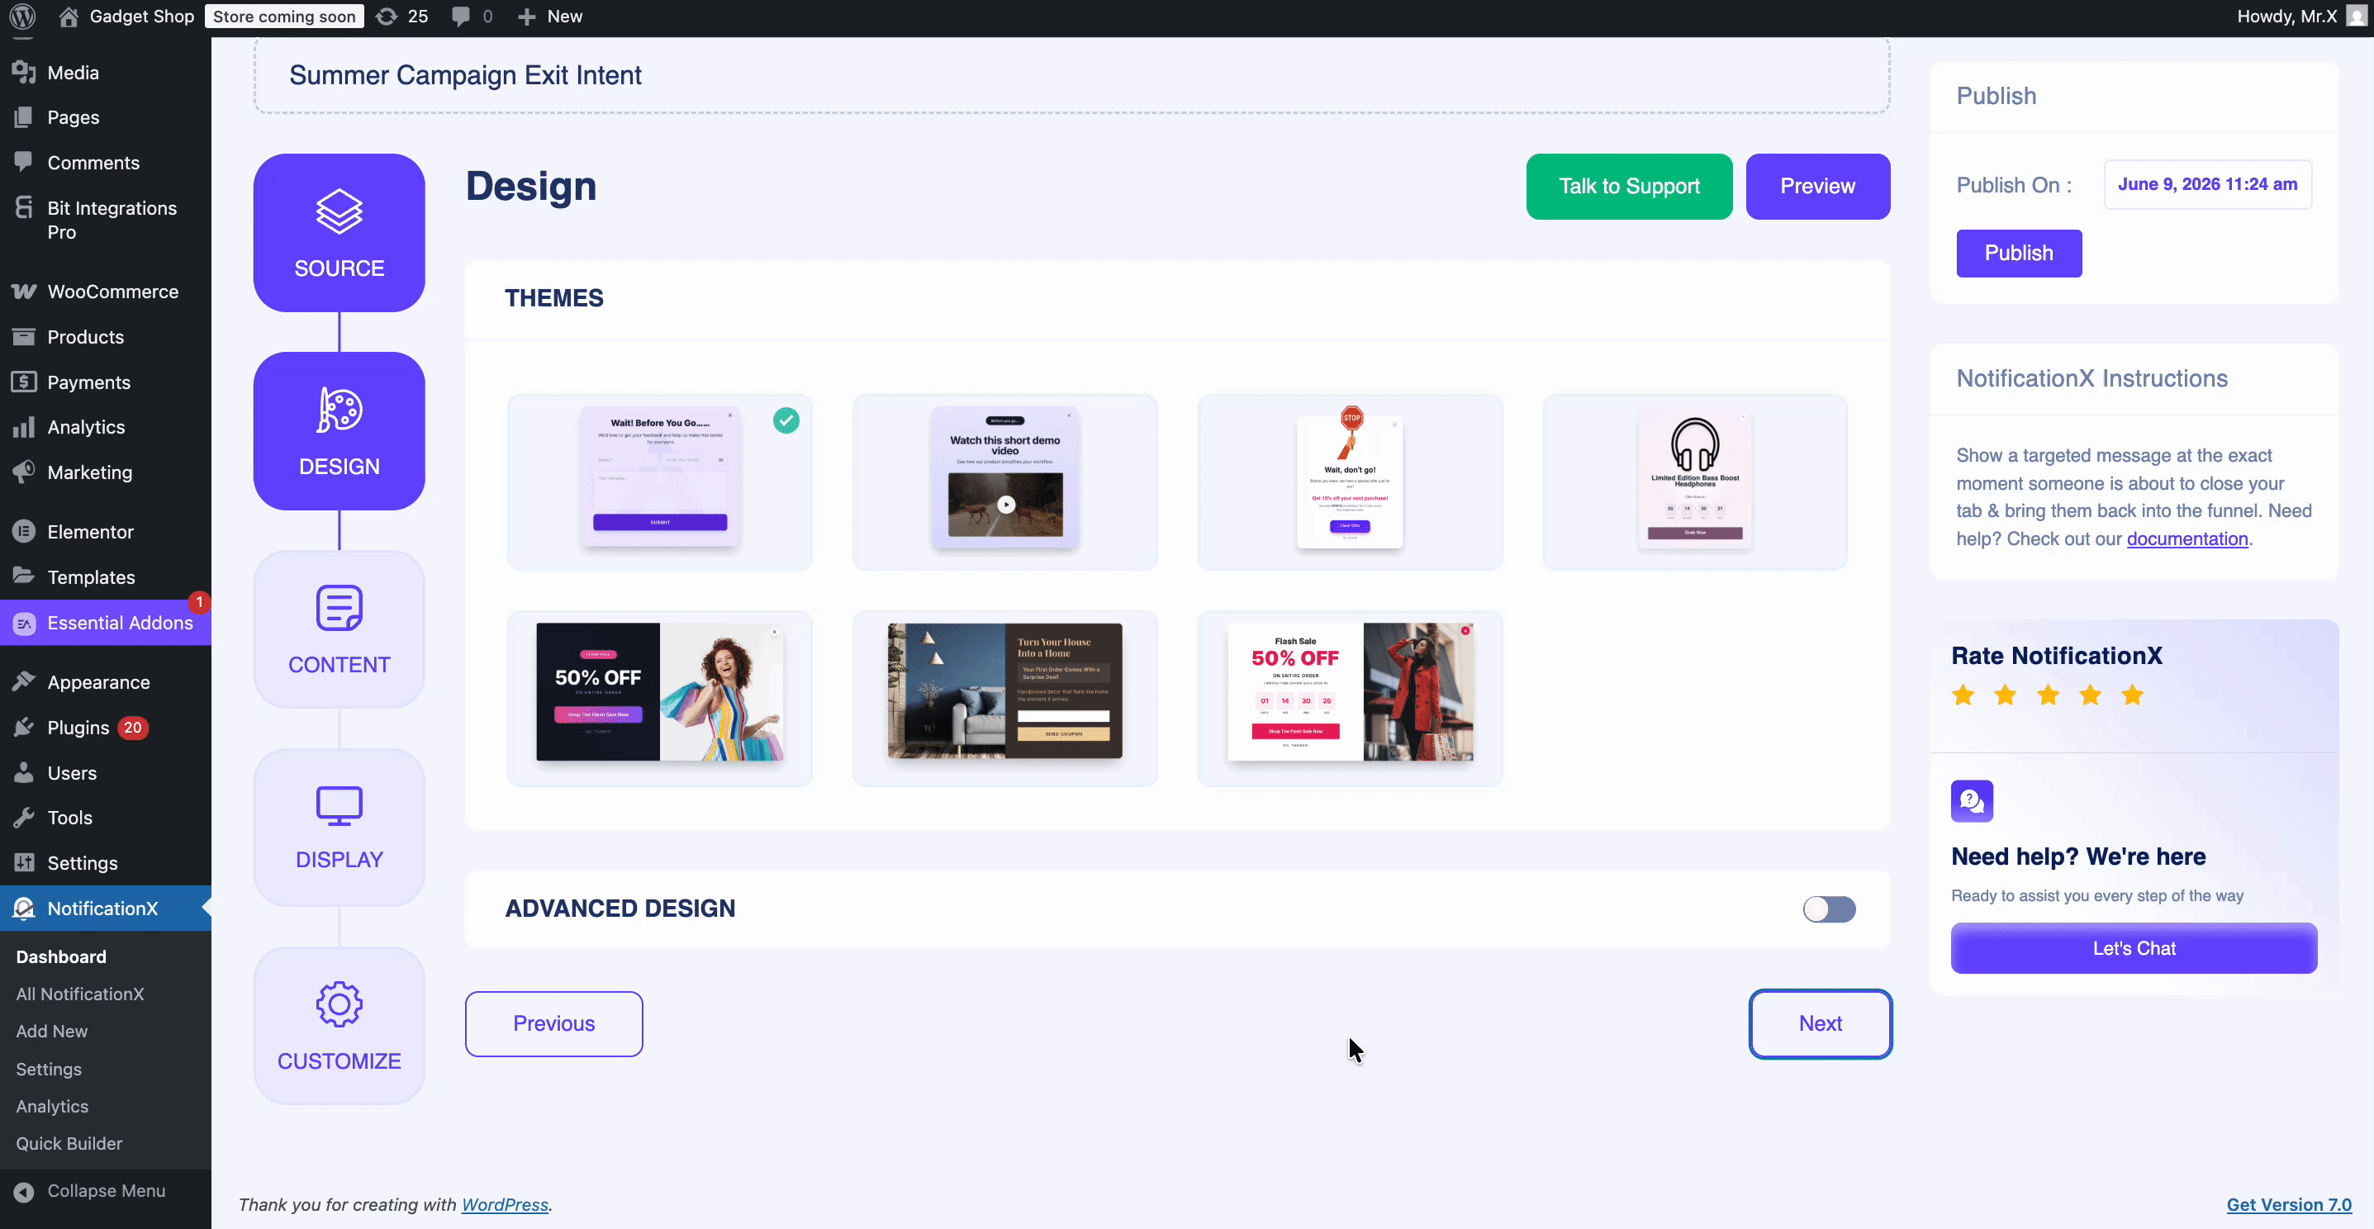Image resolution: width=2374 pixels, height=1229 pixels.
Task: Open NotificationX Settings submenu item
Action: [49, 1069]
